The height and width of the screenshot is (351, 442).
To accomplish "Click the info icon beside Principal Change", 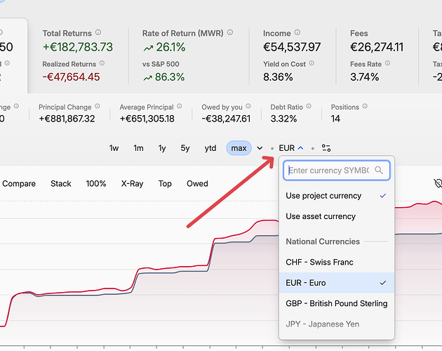I will (x=98, y=106).
